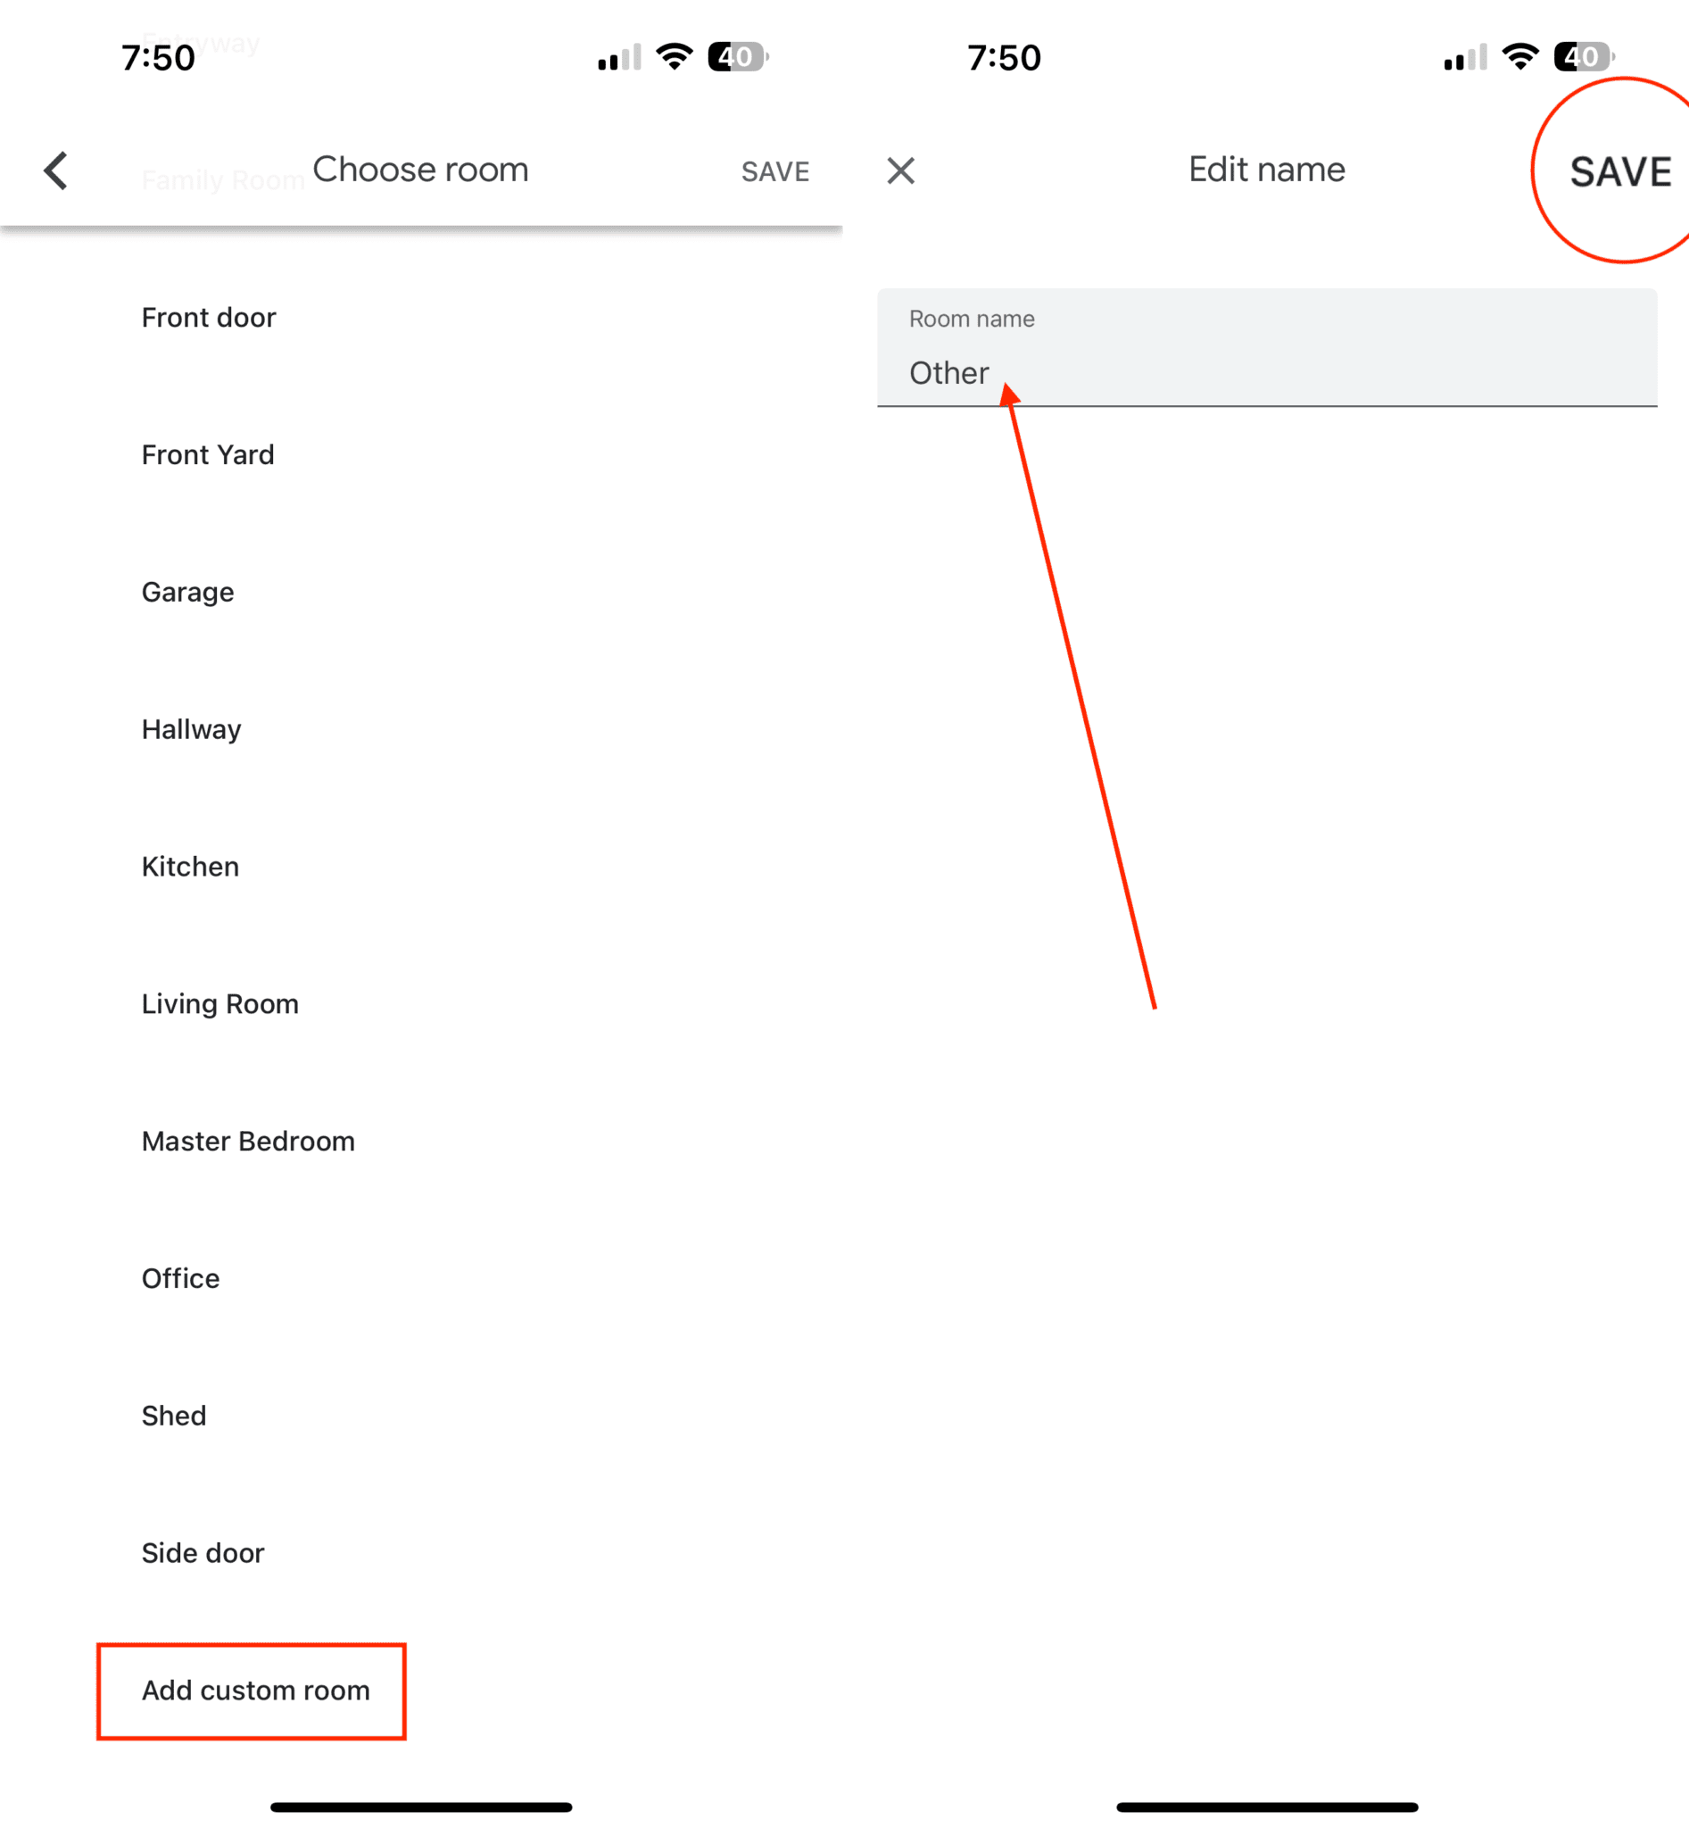This screenshot has width=1689, height=1828.
Task: Tap the left phone home indicator bar
Action: (x=420, y=1806)
